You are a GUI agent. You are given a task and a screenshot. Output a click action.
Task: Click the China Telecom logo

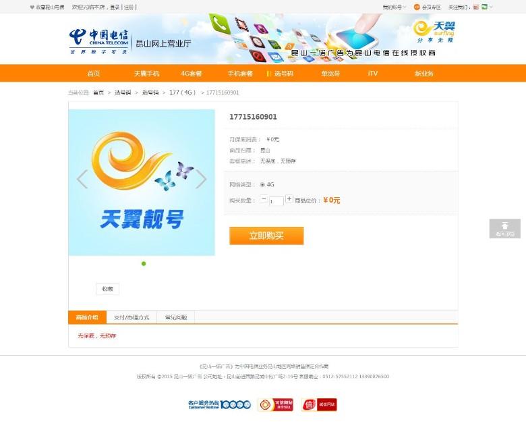[x=99, y=41]
